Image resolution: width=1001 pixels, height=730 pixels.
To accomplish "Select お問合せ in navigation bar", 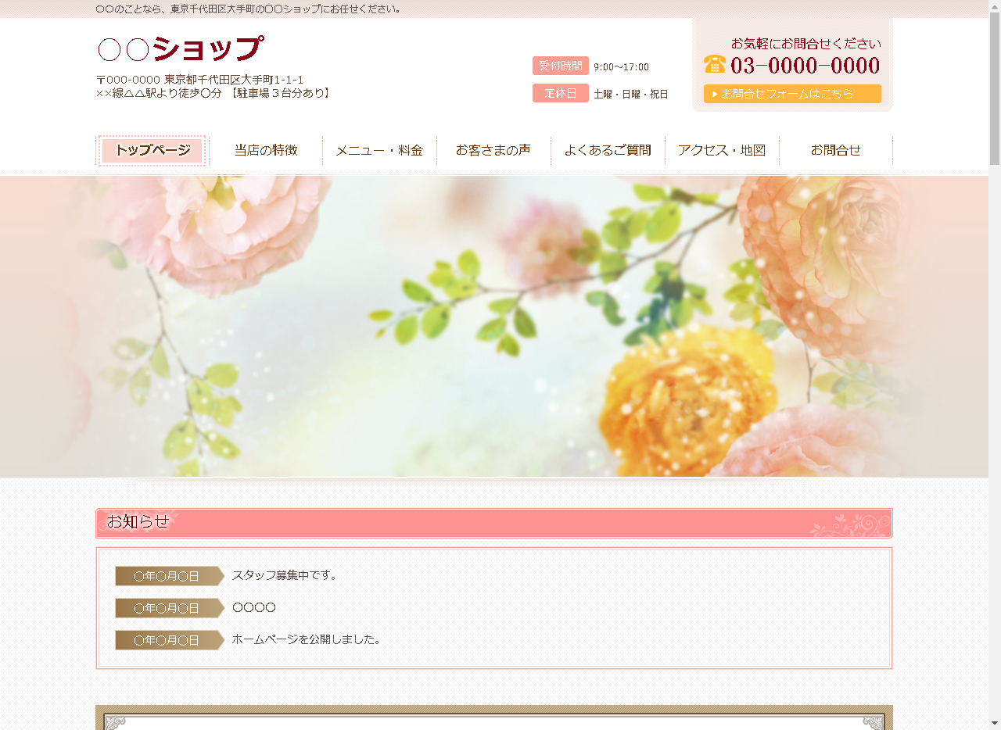I will tap(835, 151).
